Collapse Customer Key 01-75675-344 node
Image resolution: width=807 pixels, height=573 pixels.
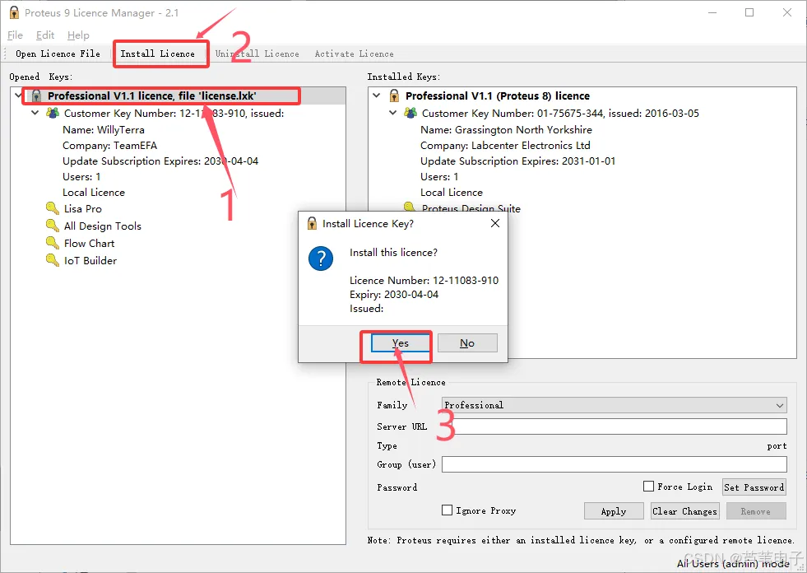click(392, 112)
